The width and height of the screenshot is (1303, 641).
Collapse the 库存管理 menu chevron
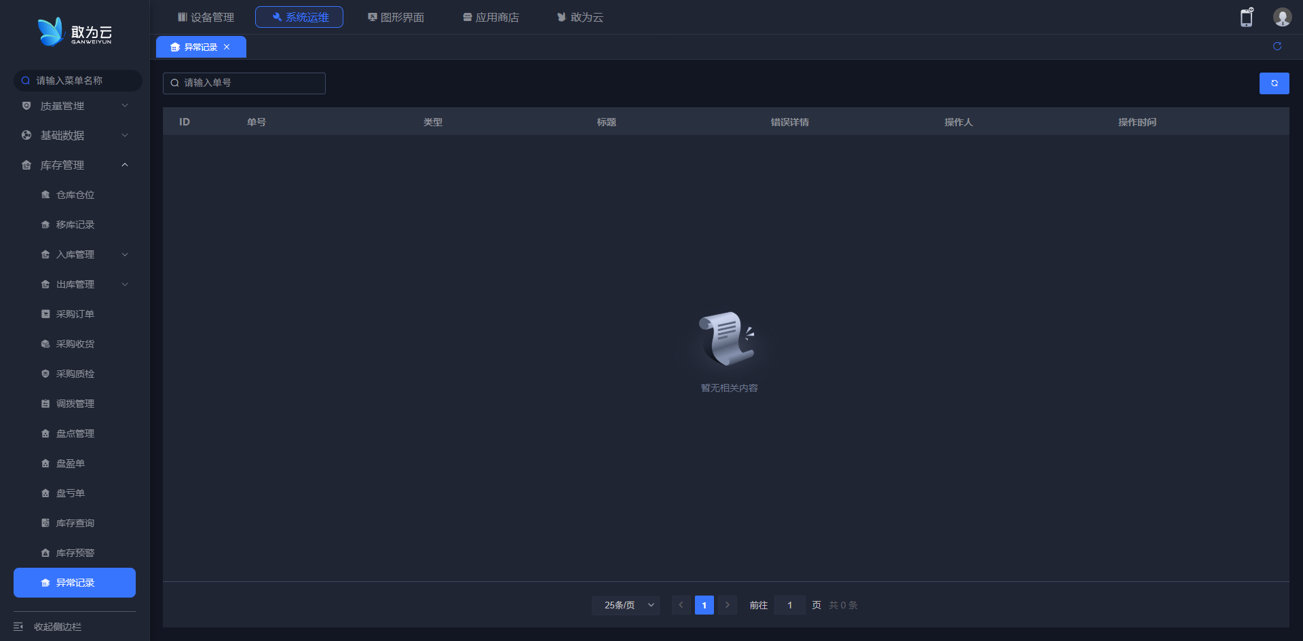pos(125,165)
